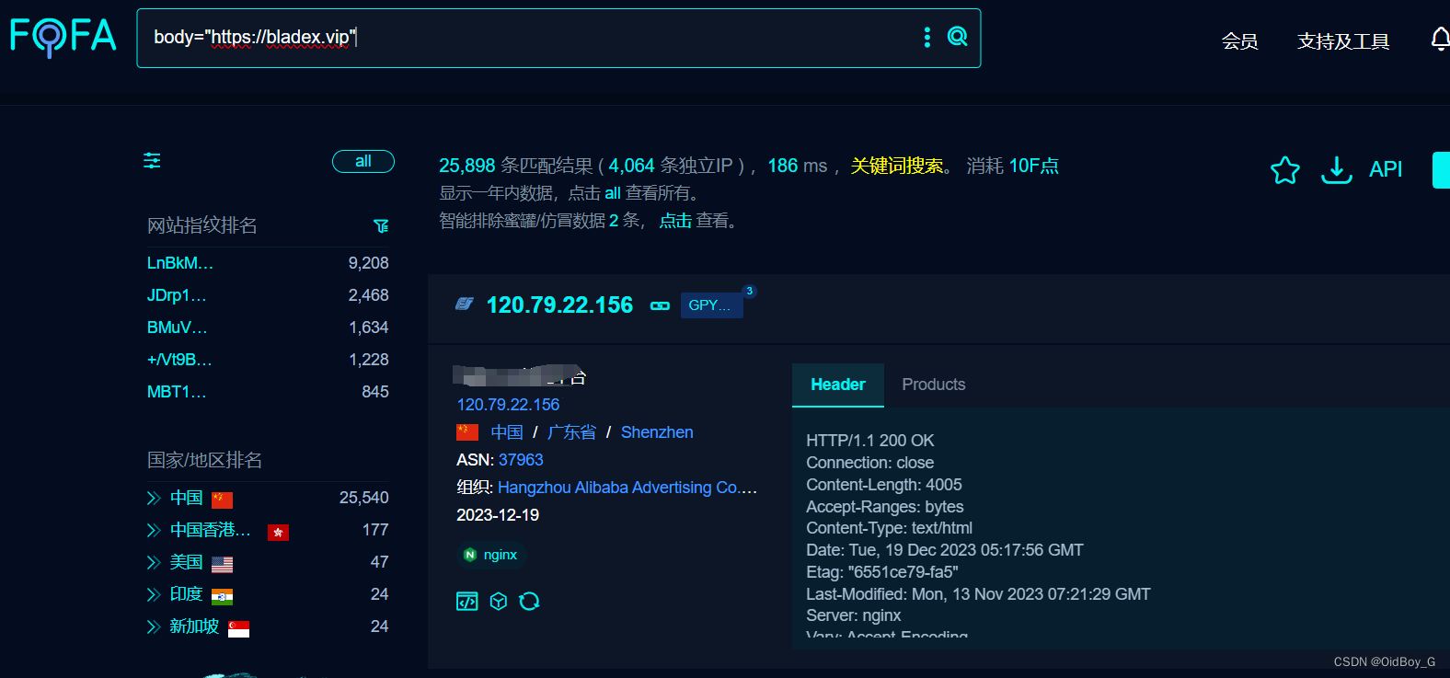
Task: Expand the 中国香港 region row
Action: coord(154,530)
